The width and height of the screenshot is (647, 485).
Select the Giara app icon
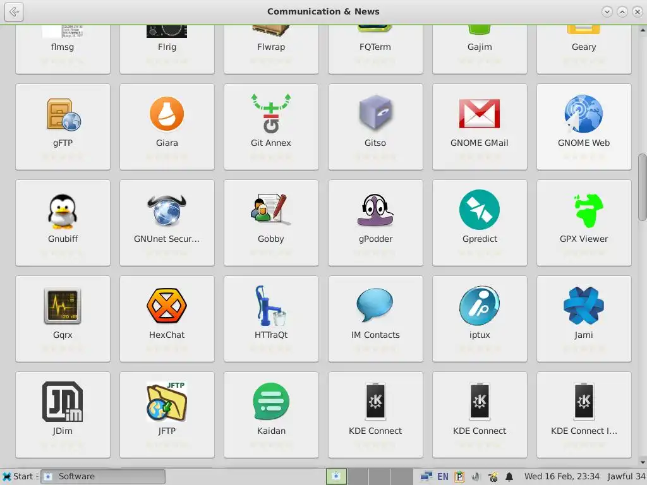coord(167,114)
